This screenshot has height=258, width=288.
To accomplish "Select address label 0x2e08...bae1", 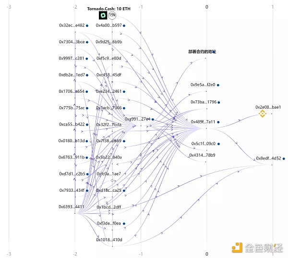I will click(268, 107).
